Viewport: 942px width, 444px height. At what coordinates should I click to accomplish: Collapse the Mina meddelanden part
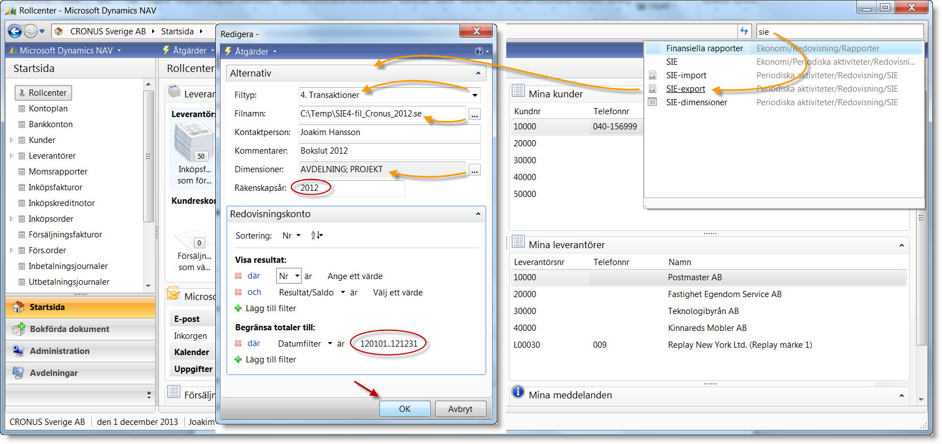coord(901,396)
